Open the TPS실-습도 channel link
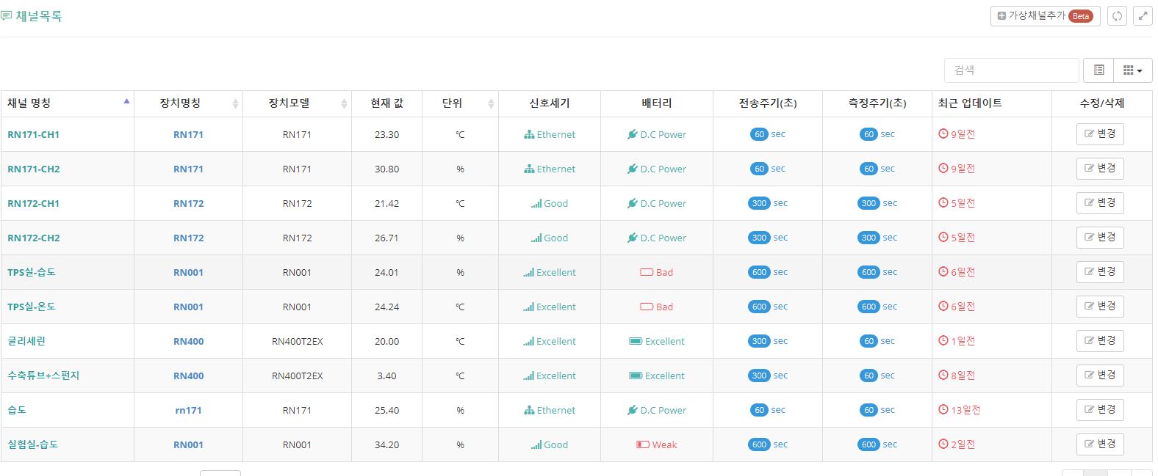The width and height of the screenshot is (1158, 476). (x=31, y=272)
